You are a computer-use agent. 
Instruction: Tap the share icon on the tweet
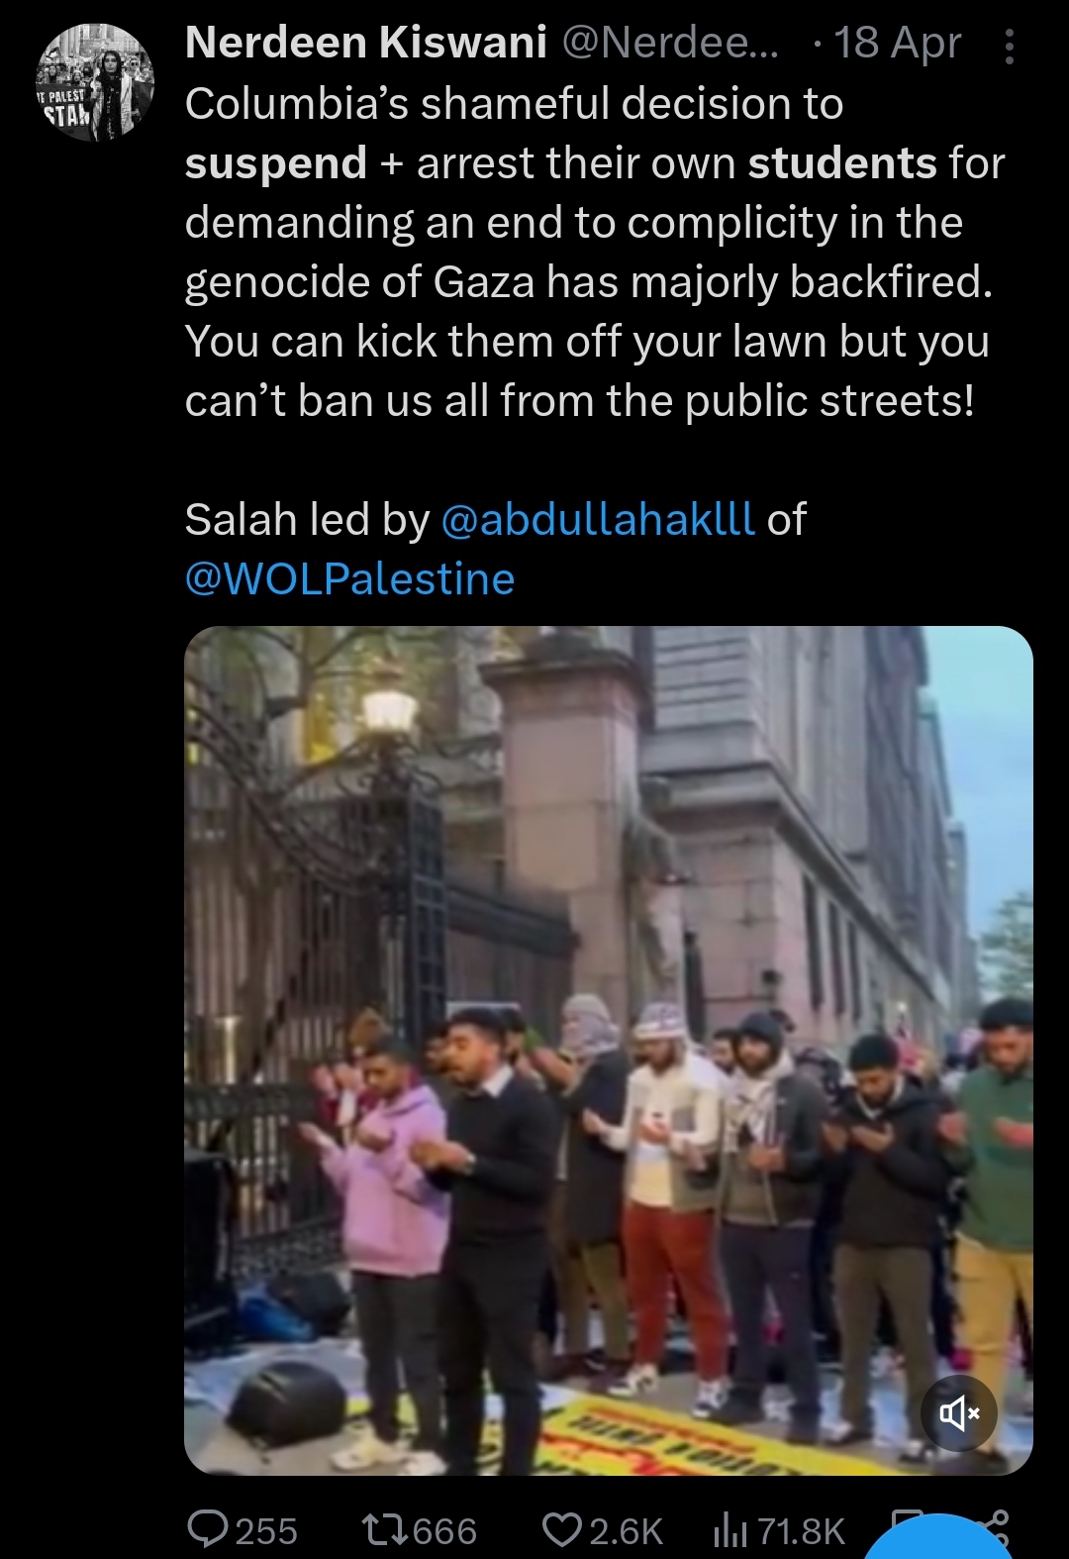tap(996, 1526)
